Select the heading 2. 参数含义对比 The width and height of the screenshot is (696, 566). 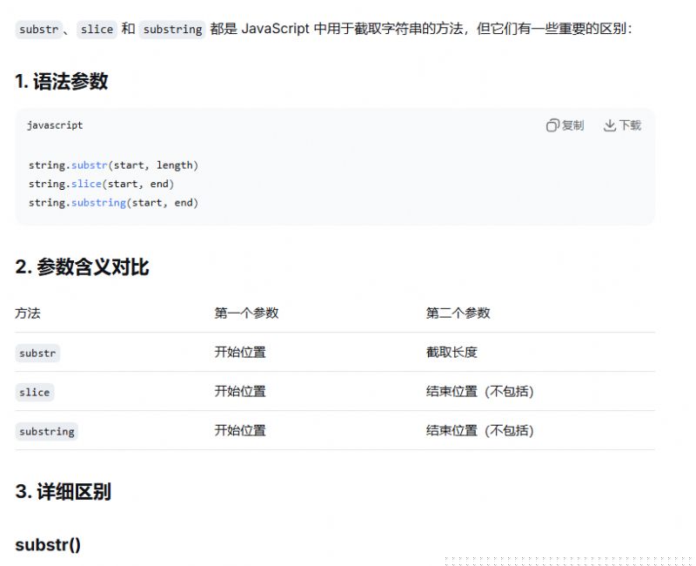click(x=82, y=267)
